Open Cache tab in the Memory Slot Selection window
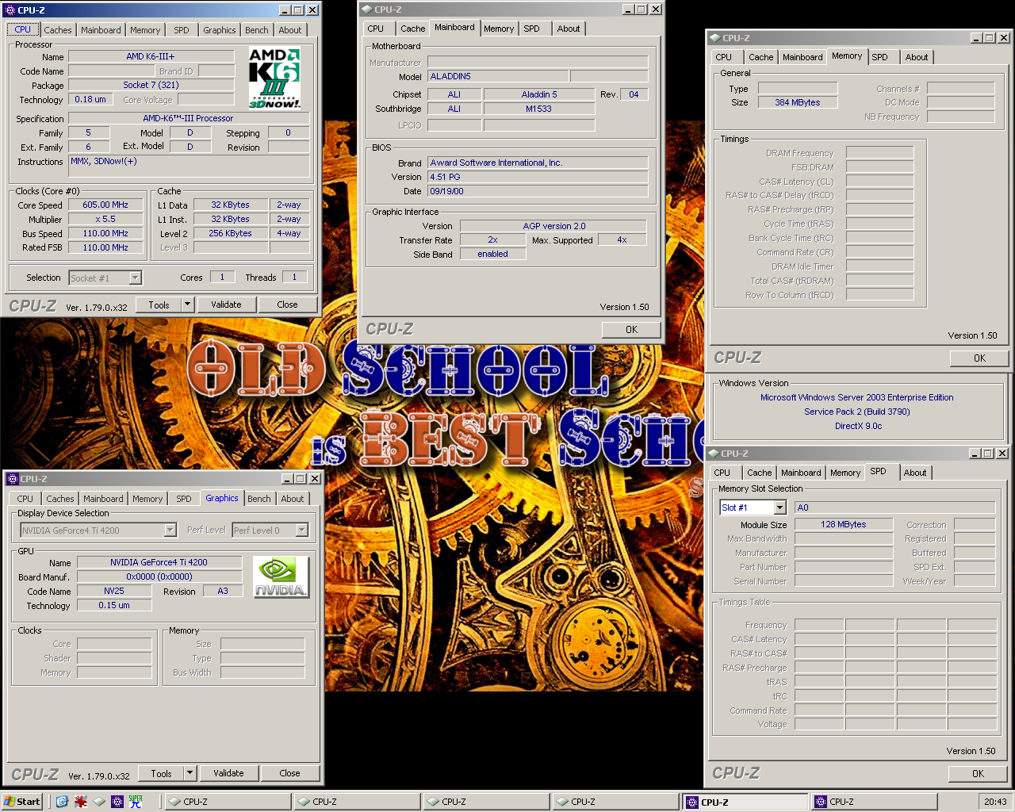The height and width of the screenshot is (812, 1015). (760, 473)
